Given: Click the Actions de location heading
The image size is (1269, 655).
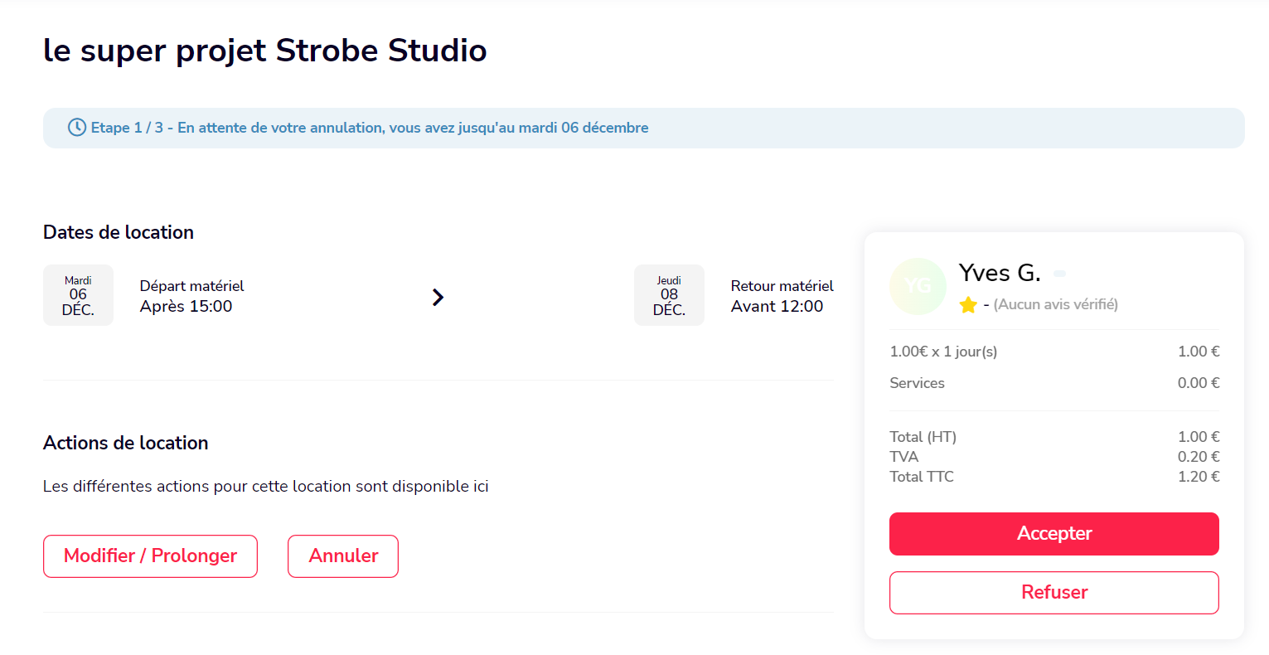Looking at the screenshot, I should pyautogui.click(x=126, y=443).
